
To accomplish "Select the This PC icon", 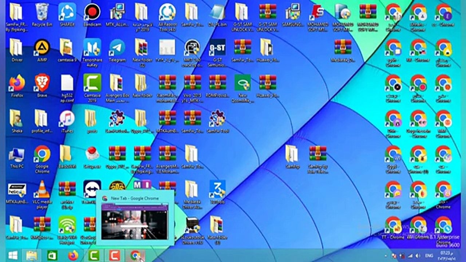I will click(x=17, y=157).
